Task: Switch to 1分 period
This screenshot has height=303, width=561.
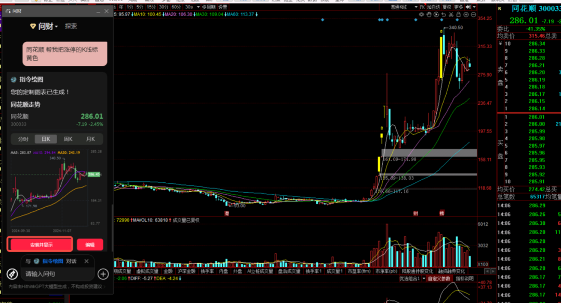Action: pyautogui.click(x=129, y=7)
